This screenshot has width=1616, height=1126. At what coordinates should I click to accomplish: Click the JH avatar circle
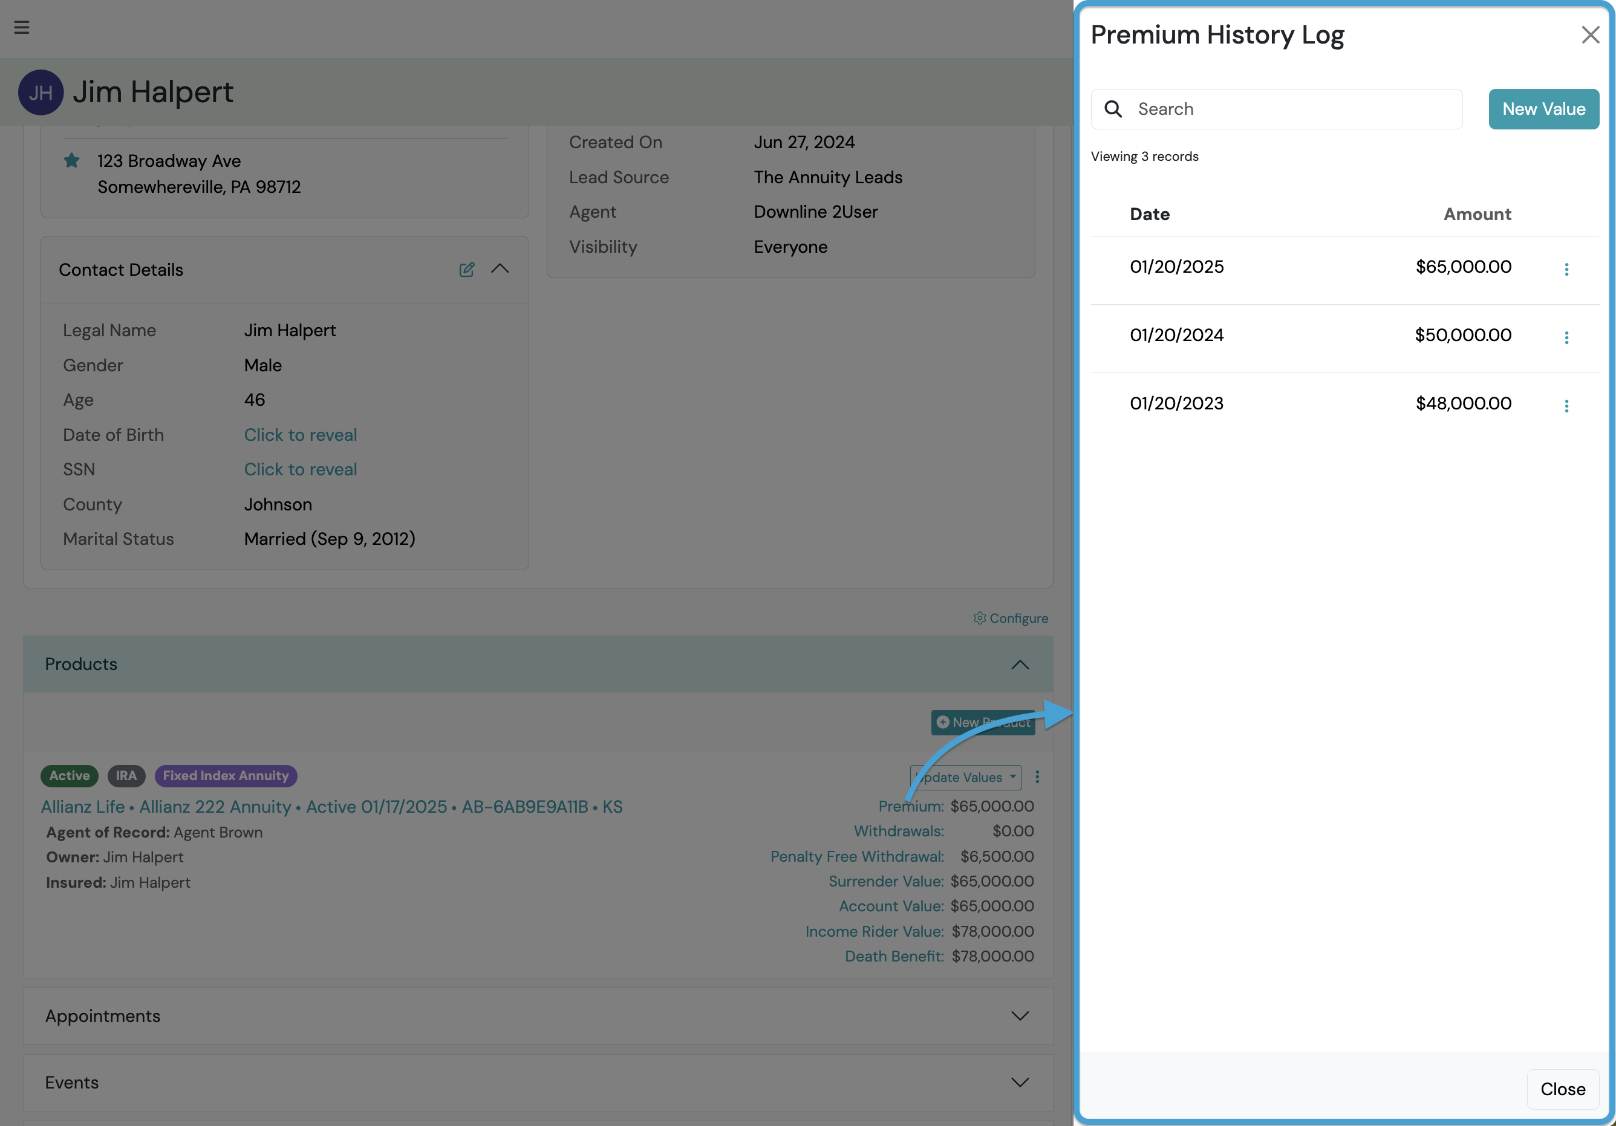[41, 92]
